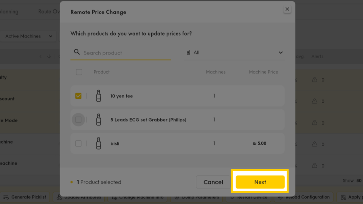This screenshot has width=363, height=204.
Task: Click the search magnifier icon
Action: tap(77, 52)
